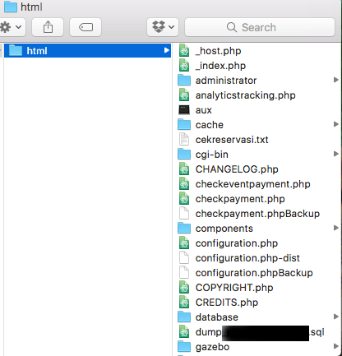Open the Dropbox toolbar dropdown

point(163,27)
